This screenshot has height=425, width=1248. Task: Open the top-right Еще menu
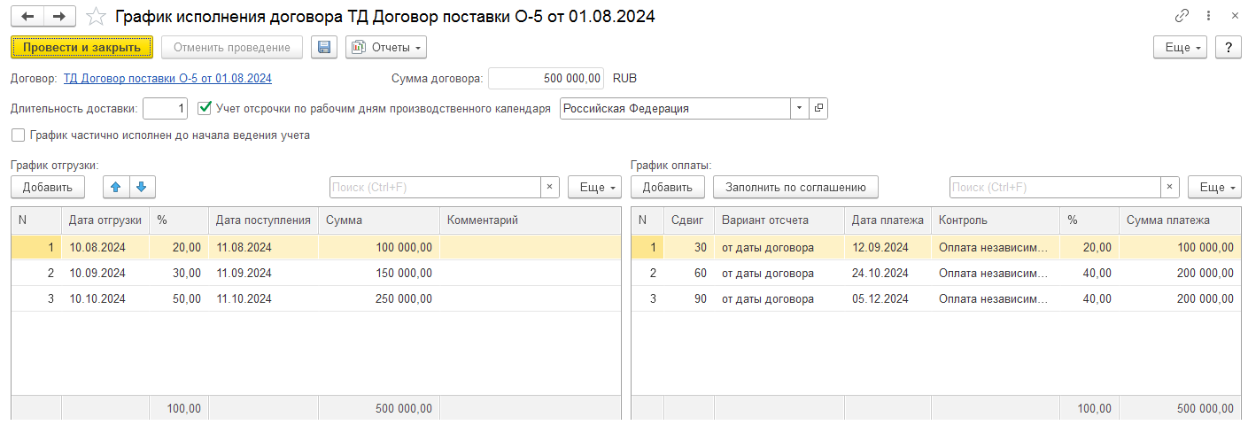[x=1180, y=47]
